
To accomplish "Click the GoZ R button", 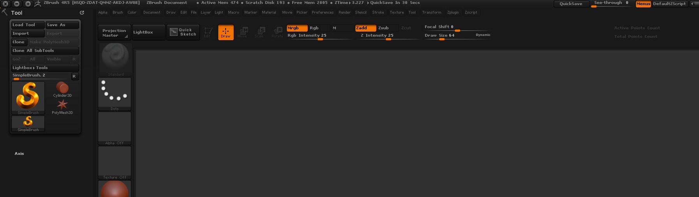I will [x=74, y=59].
